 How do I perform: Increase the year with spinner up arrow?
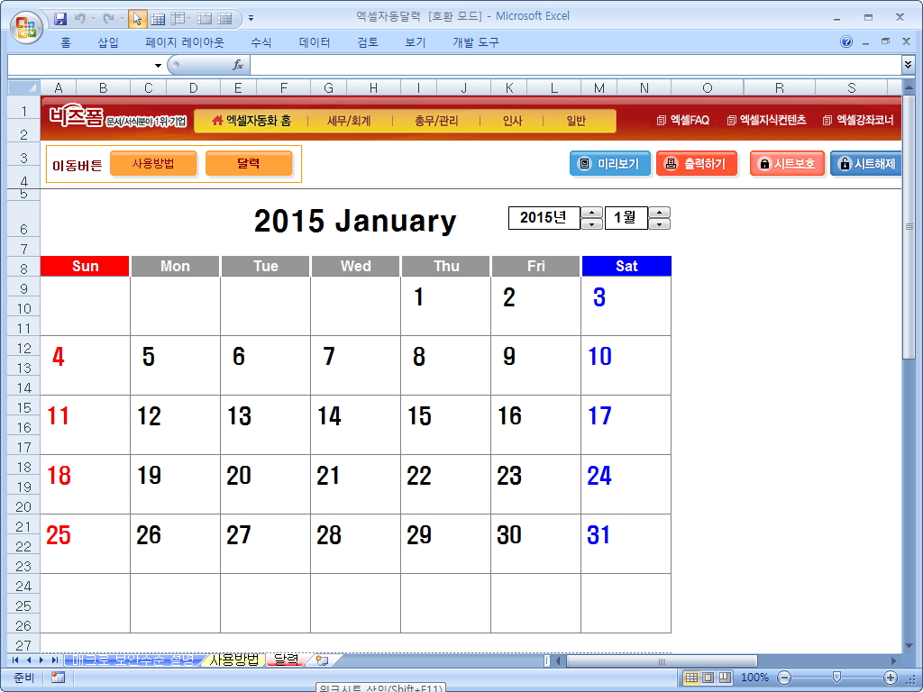coord(591,213)
